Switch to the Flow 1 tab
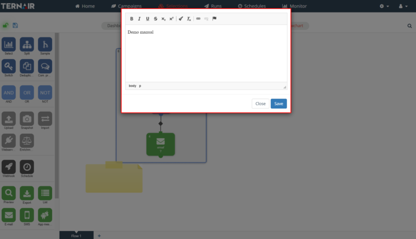Viewport: 416px width, 239px height. pos(76,236)
